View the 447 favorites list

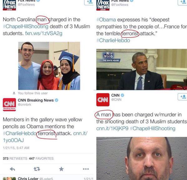coord(41,158)
